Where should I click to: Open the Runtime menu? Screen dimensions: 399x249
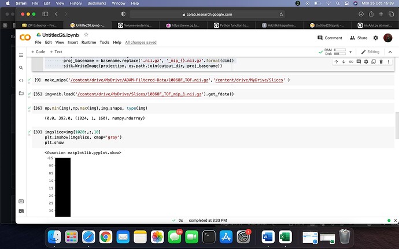88,43
